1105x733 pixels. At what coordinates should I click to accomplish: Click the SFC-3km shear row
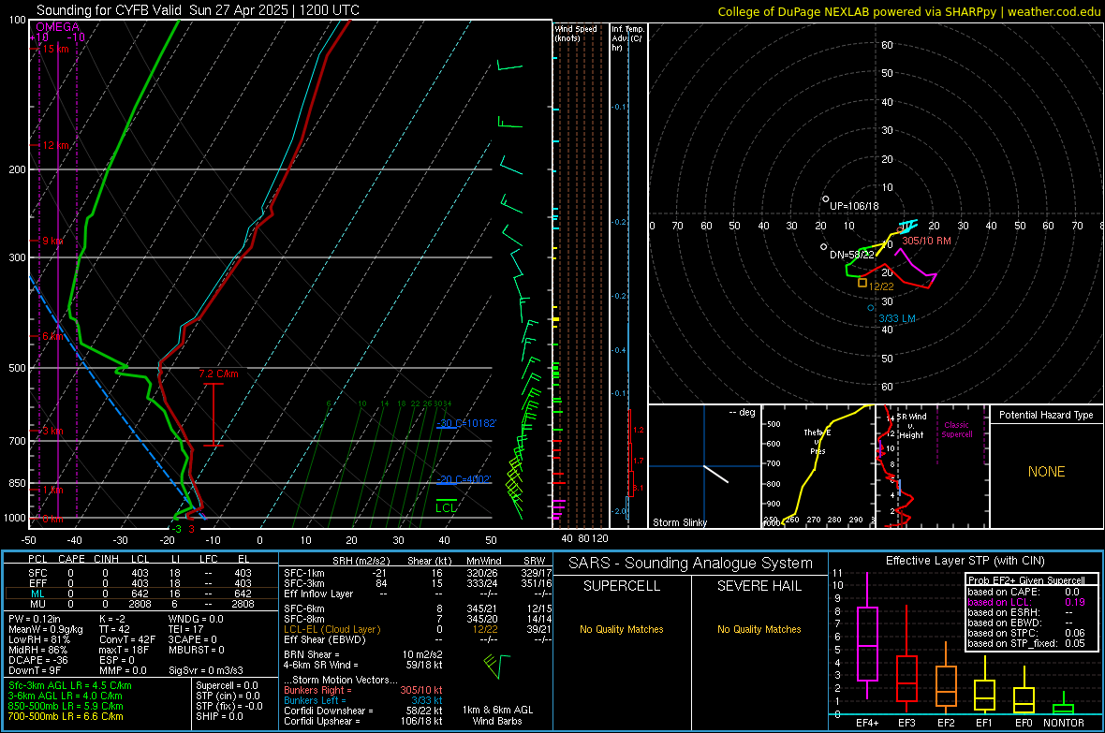(418, 583)
